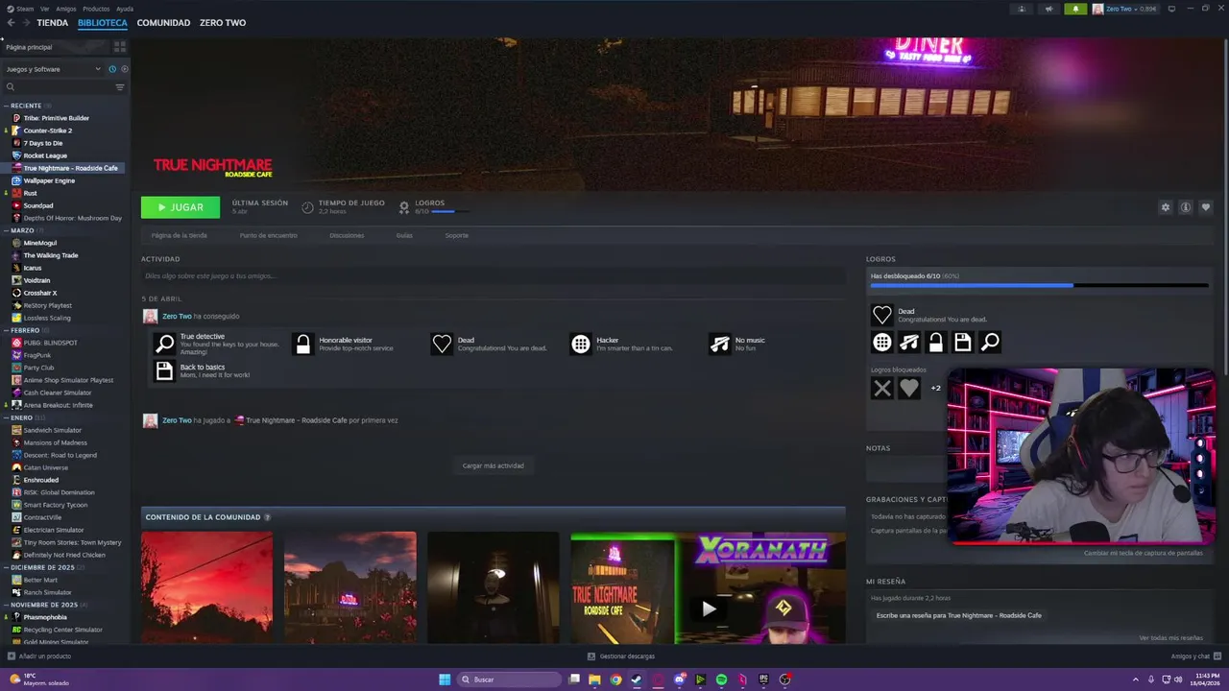Open game settings gear icon
1229x691 pixels.
pos(1166,207)
